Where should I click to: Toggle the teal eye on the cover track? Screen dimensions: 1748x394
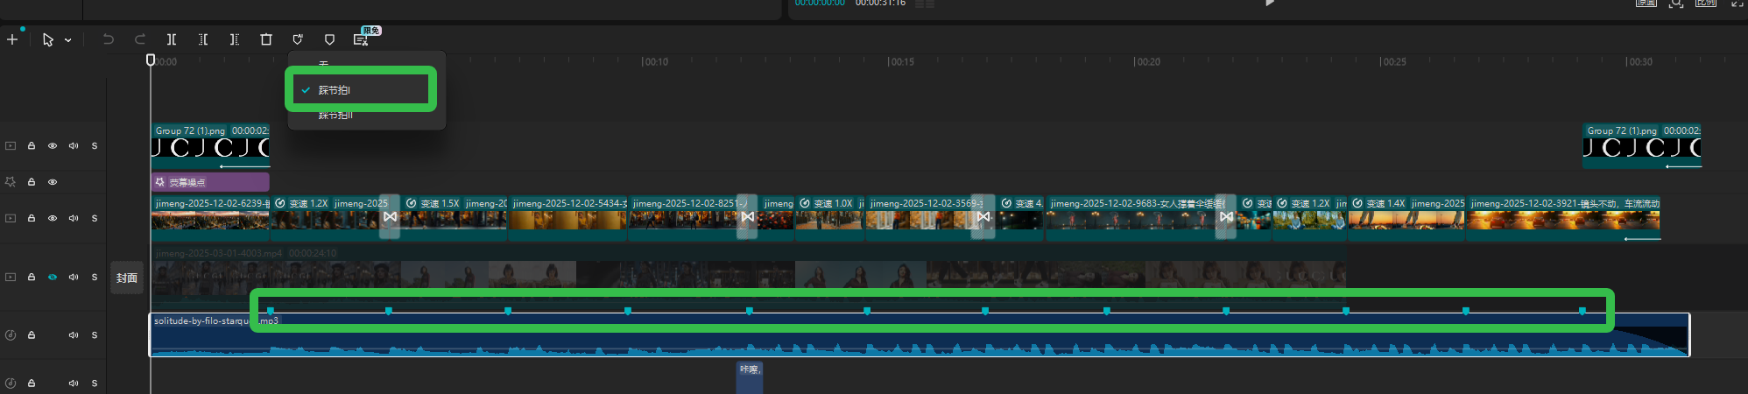[x=53, y=278]
